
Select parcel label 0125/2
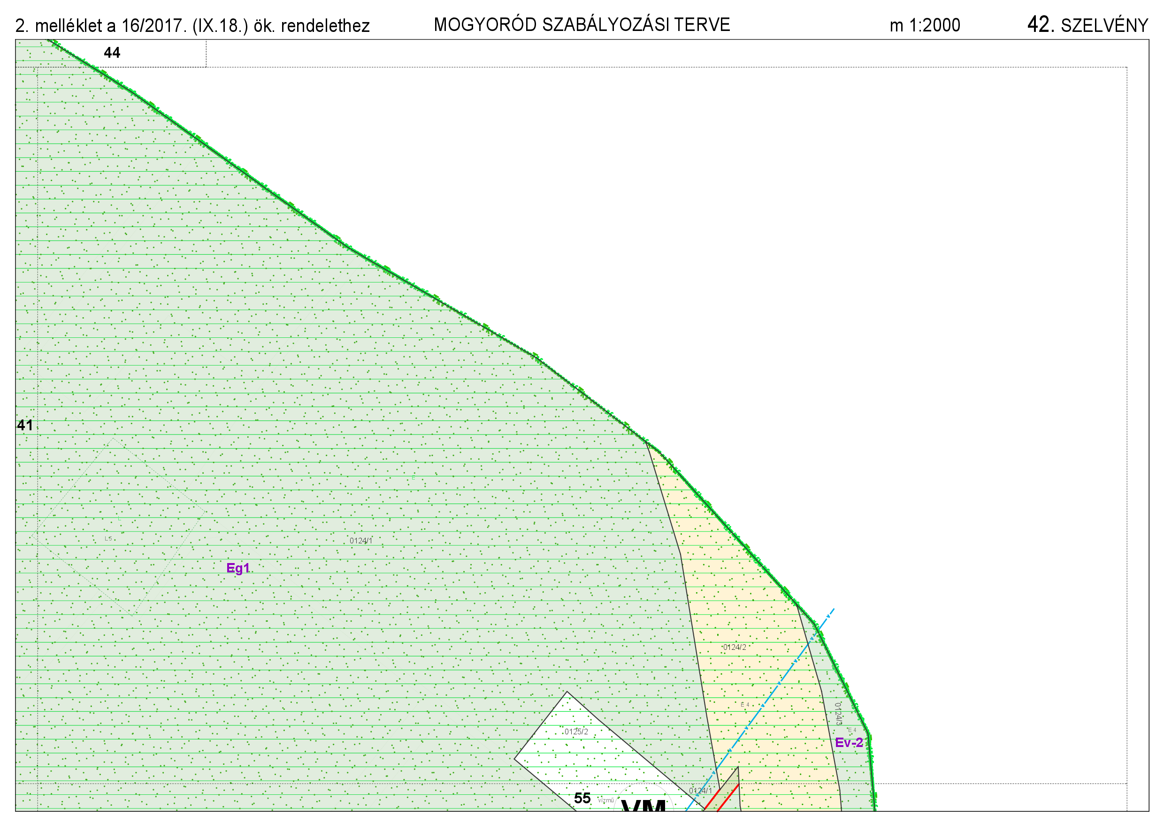pyautogui.click(x=576, y=732)
